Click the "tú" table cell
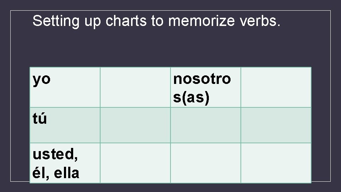The width and height of the screenshot is (341, 192). 65,125
